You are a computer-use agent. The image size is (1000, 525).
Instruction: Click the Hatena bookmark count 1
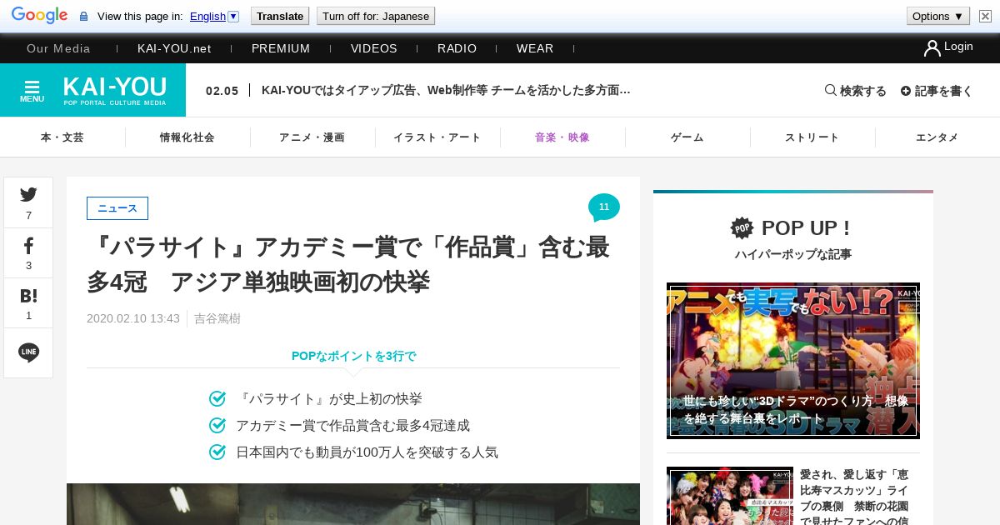[x=28, y=316]
